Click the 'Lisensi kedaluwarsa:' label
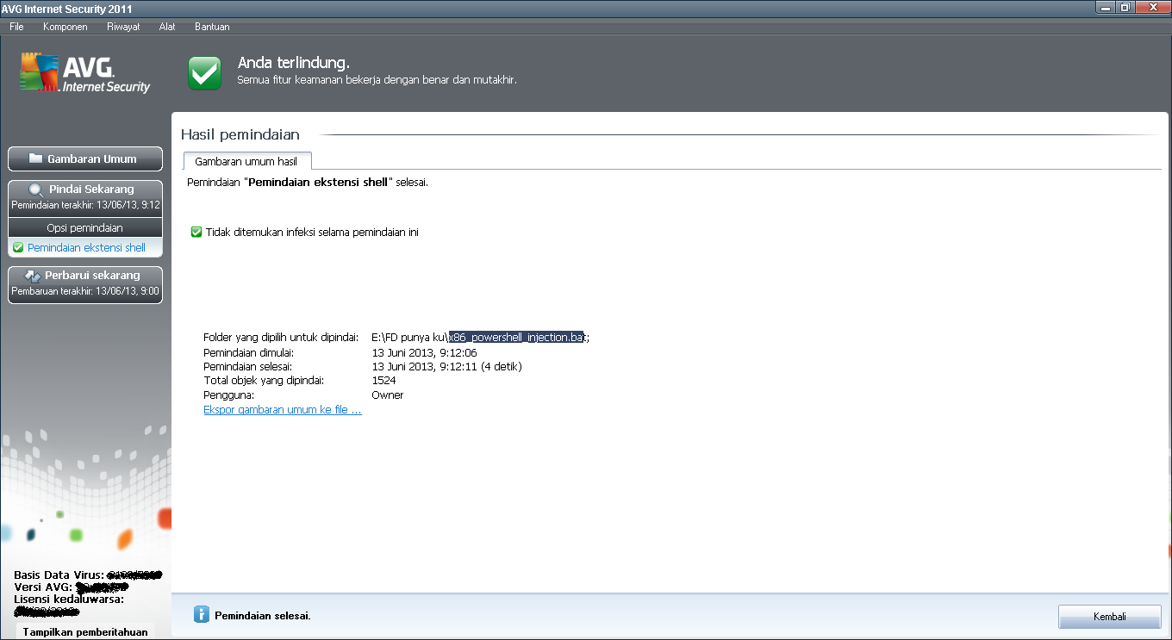 pyautogui.click(x=69, y=599)
